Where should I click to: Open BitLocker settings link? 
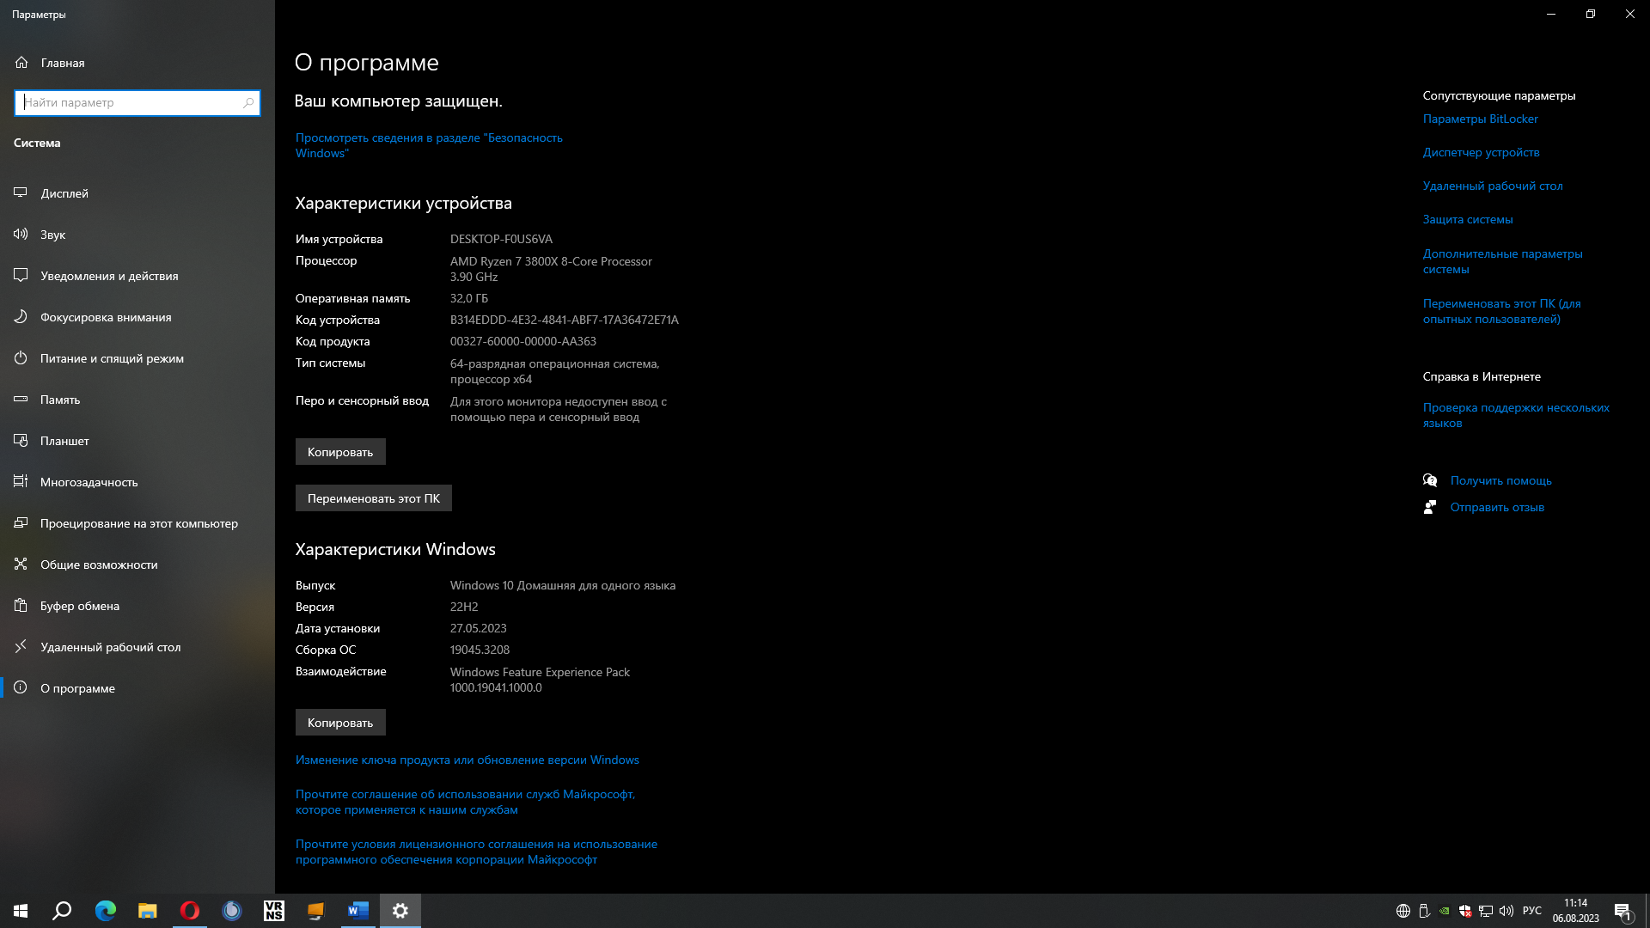[x=1480, y=119]
